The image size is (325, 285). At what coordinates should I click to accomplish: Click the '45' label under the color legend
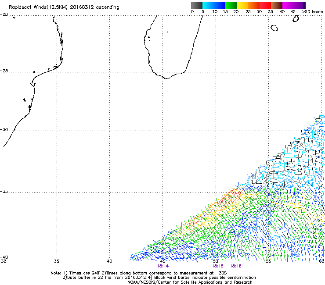pyautogui.click(x=293, y=12)
